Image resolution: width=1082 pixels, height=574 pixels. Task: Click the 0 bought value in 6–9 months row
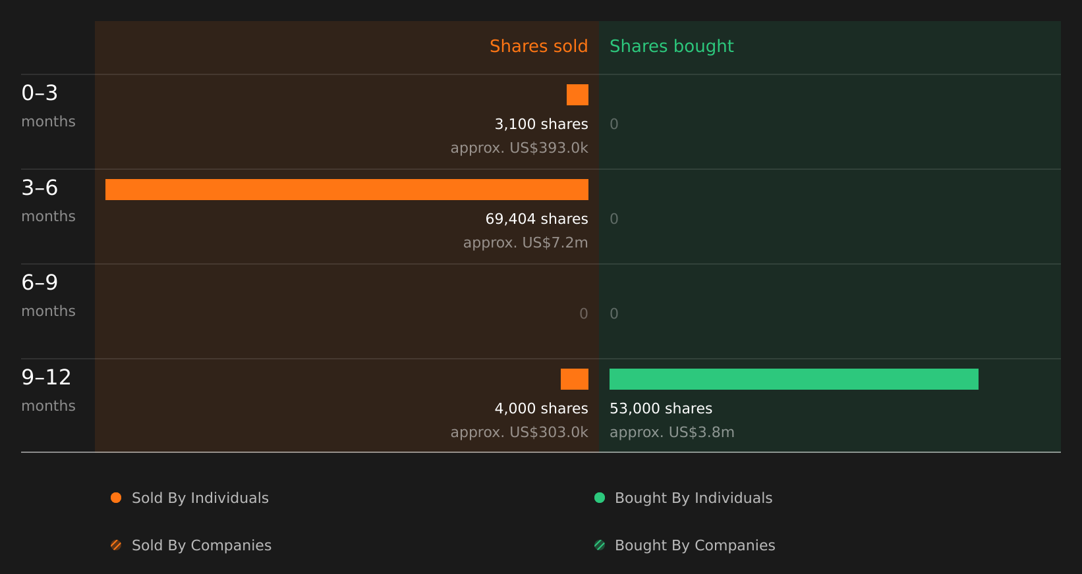614,314
